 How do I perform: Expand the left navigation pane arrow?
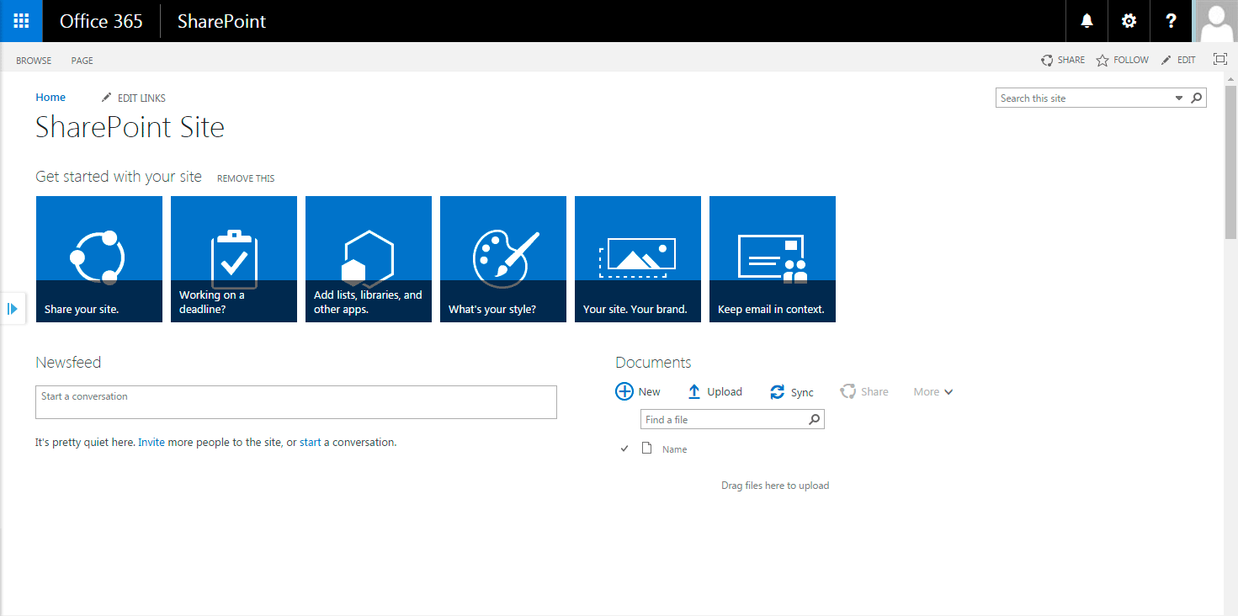[x=13, y=309]
